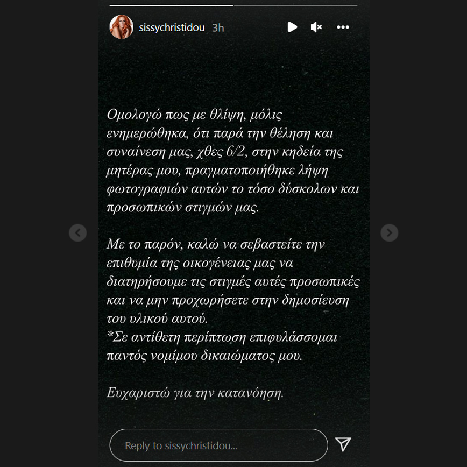Click the dark backdrop left of the previous arrow

tap(34, 232)
